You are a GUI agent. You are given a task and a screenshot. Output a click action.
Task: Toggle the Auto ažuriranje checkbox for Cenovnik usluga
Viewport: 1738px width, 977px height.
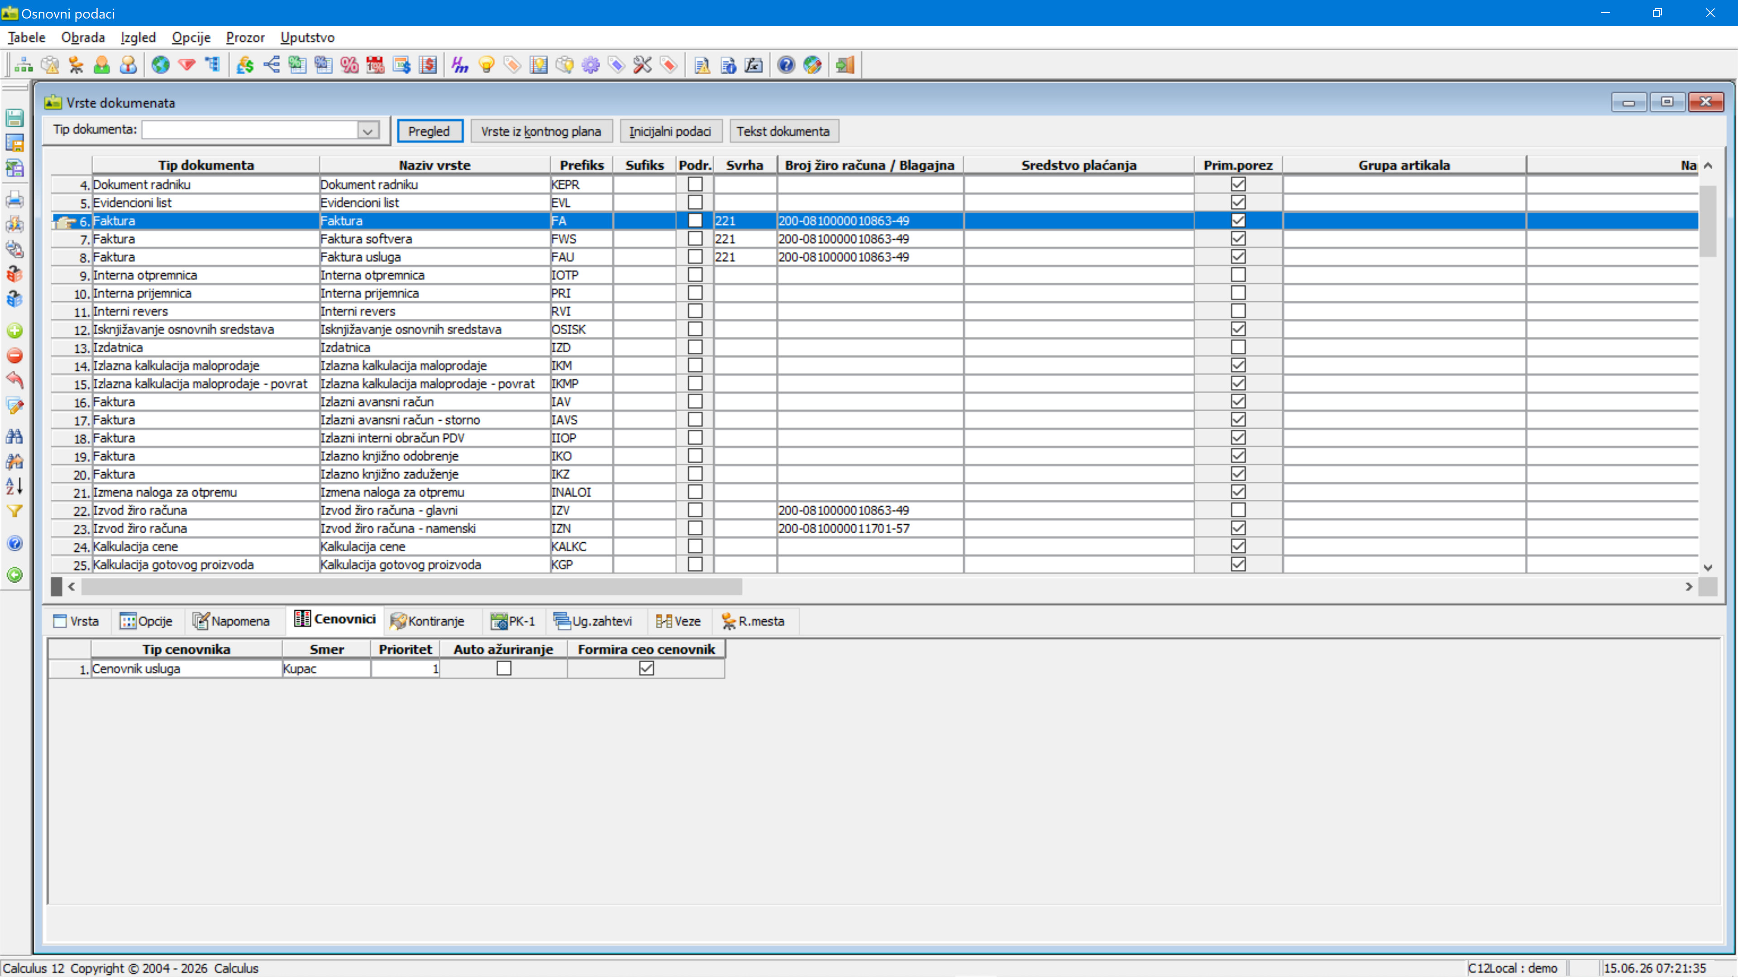[504, 668]
